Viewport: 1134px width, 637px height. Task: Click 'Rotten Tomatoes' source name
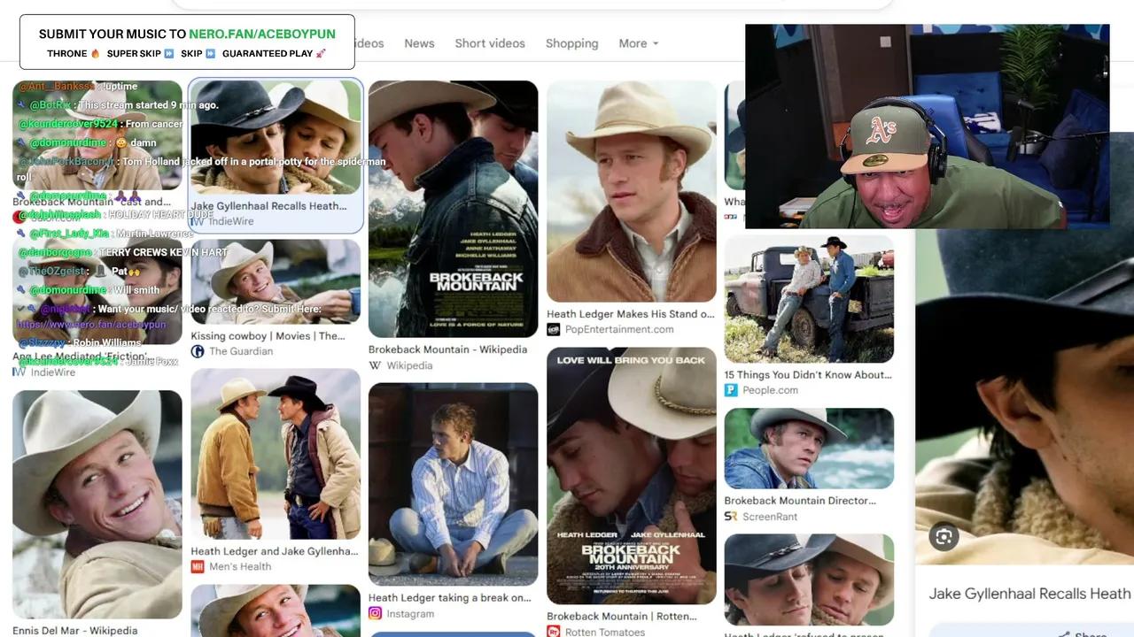click(x=605, y=632)
